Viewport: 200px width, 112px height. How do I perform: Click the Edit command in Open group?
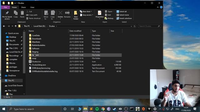(x=108, y=15)
